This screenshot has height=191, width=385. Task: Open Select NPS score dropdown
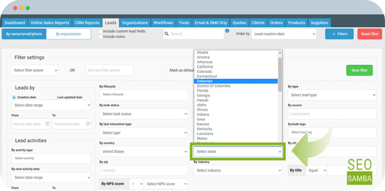pyautogui.click(x=166, y=184)
